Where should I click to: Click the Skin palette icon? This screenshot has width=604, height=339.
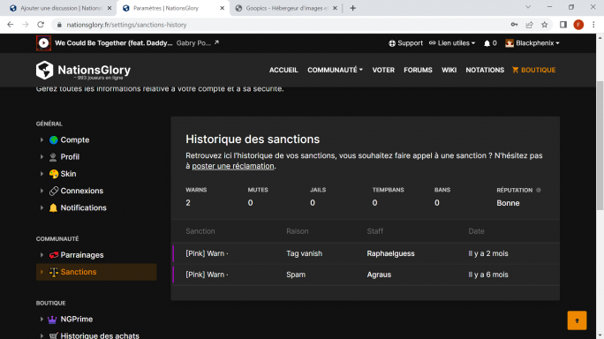[x=54, y=174]
